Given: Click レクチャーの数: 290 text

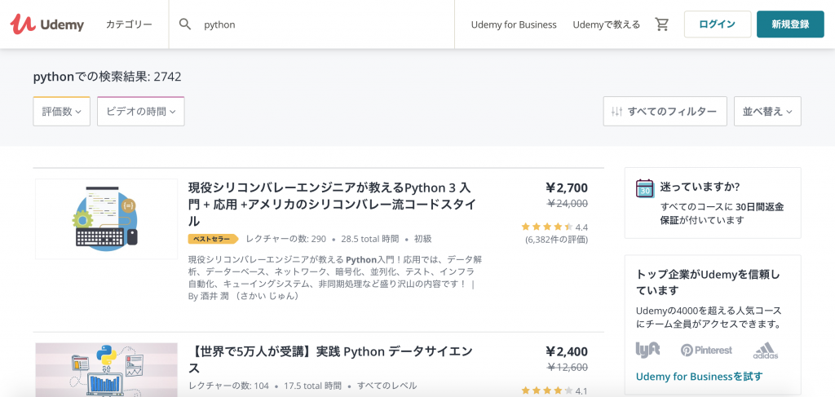Looking at the screenshot, I should tap(286, 239).
